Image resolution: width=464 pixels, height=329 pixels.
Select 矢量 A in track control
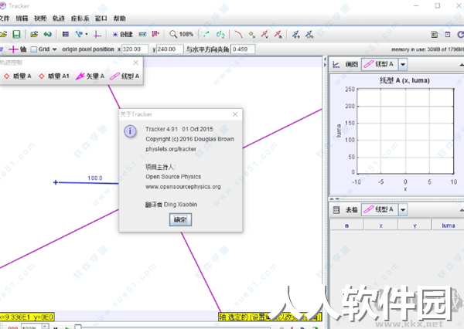(x=90, y=76)
